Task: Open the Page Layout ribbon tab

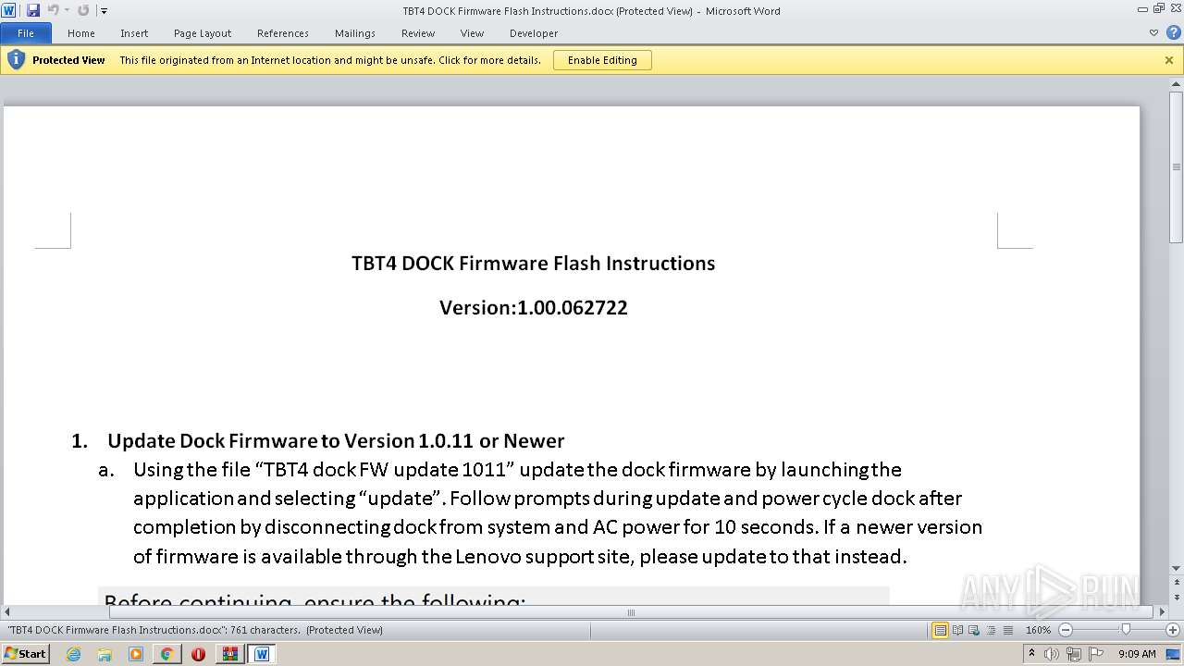Action: pos(203,33)
